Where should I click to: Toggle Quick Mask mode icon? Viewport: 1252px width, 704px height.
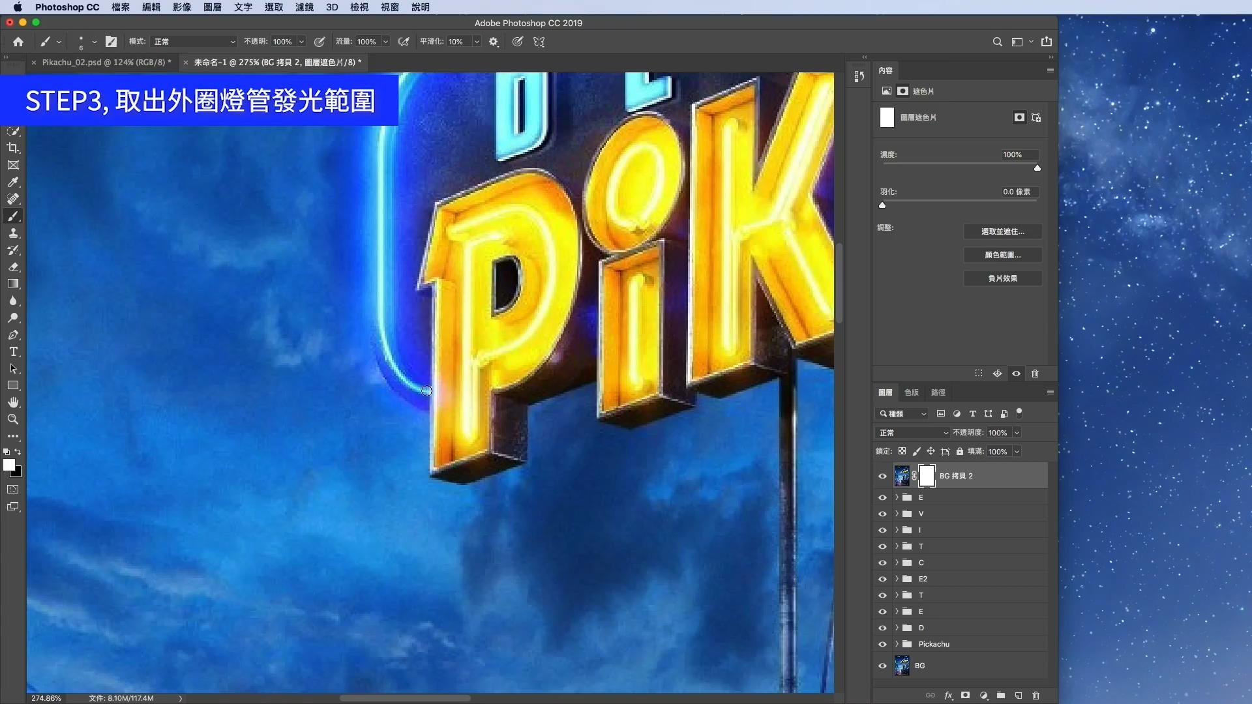click(x=13, y=489)
